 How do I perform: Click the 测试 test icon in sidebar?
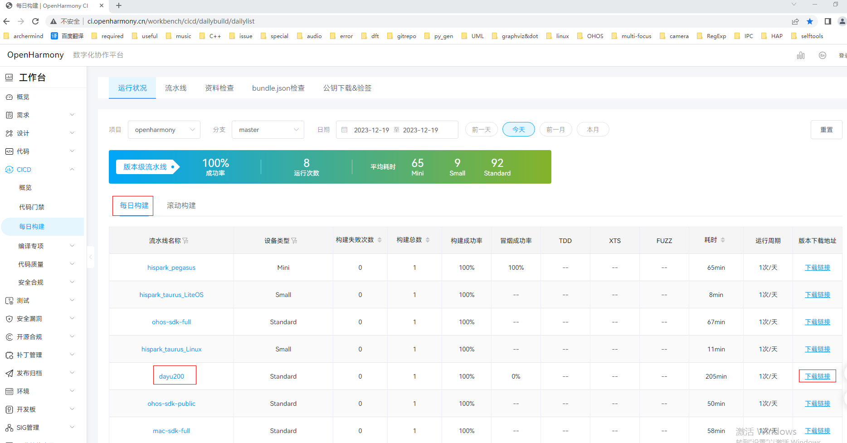(9, 301)
